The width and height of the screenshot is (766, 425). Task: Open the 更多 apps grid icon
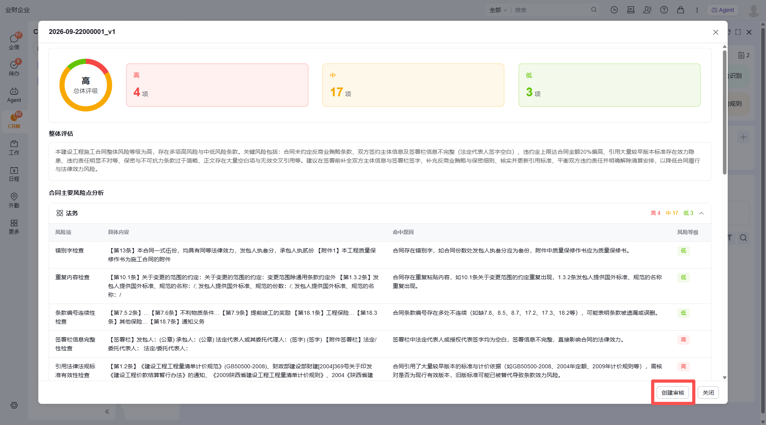[x=14, y=226]
